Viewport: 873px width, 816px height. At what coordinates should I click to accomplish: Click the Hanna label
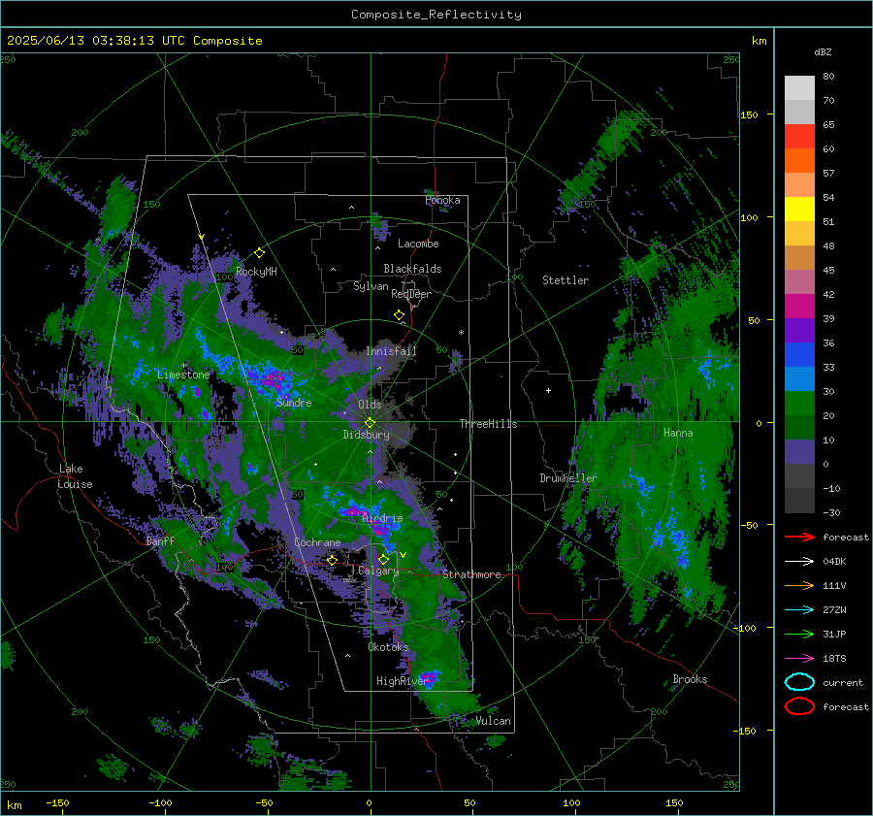[x=678, y=433]
